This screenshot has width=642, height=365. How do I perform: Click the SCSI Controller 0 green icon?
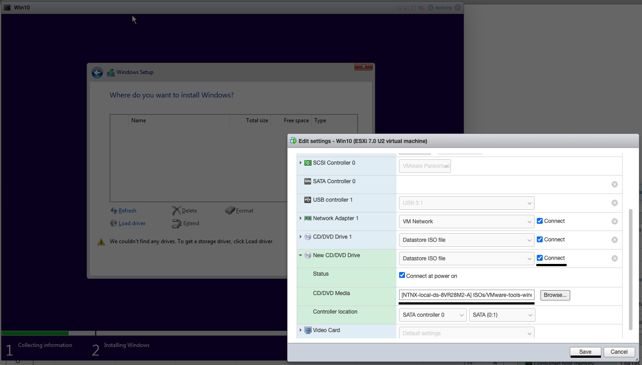point(308,163)
